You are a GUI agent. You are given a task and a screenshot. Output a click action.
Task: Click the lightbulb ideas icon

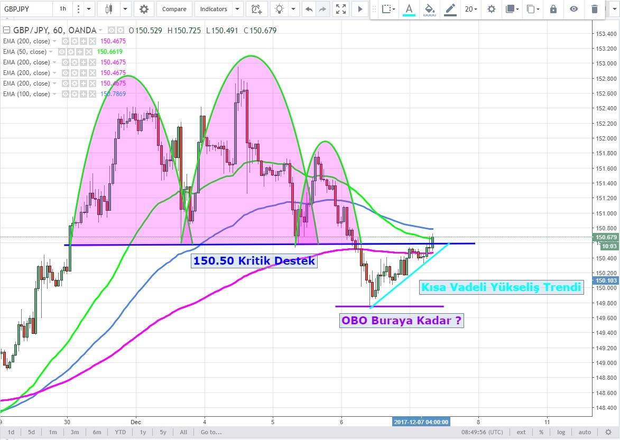pos(280,9)
